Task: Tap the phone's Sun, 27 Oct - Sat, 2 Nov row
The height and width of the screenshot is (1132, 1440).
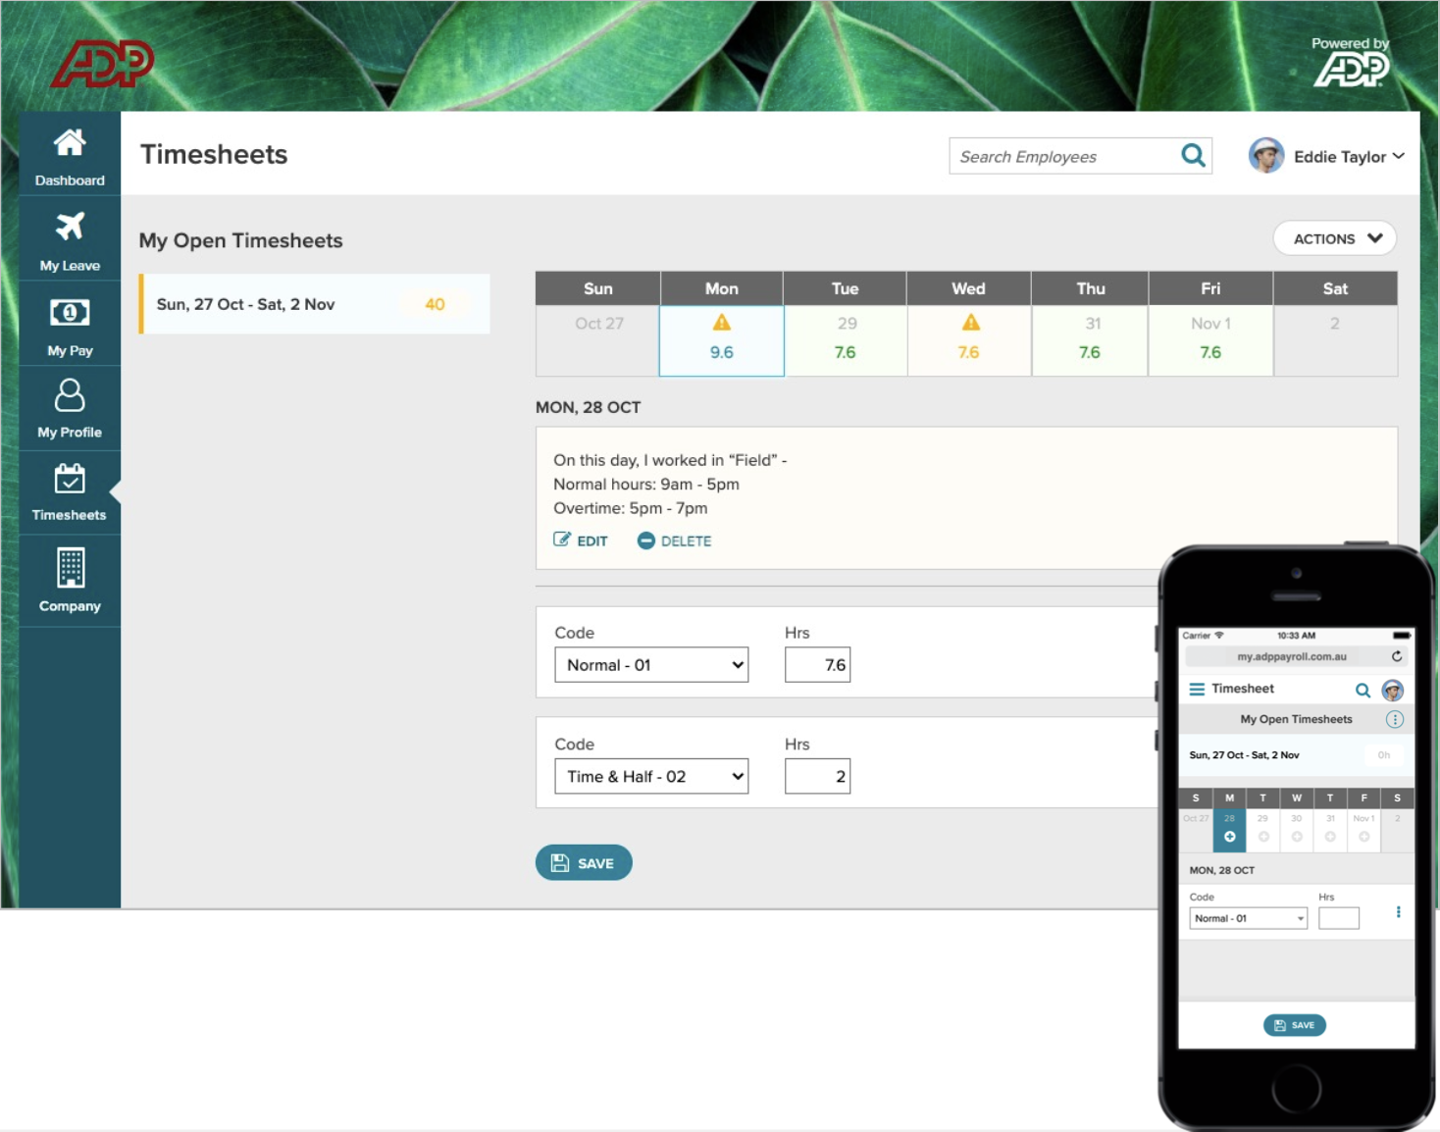Action: tap(1296, 755)
